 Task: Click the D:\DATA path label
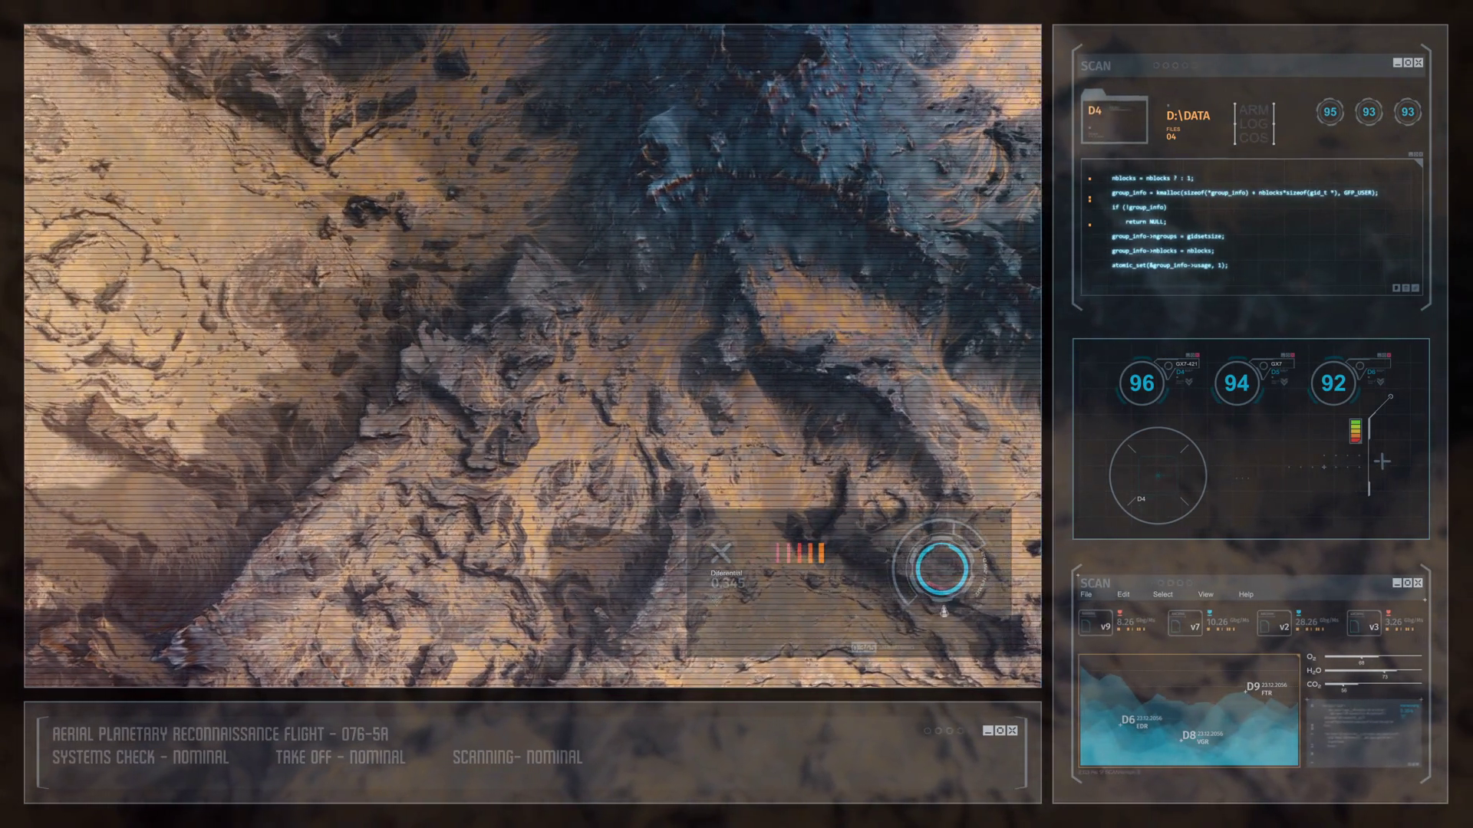tap(1188, 116)
